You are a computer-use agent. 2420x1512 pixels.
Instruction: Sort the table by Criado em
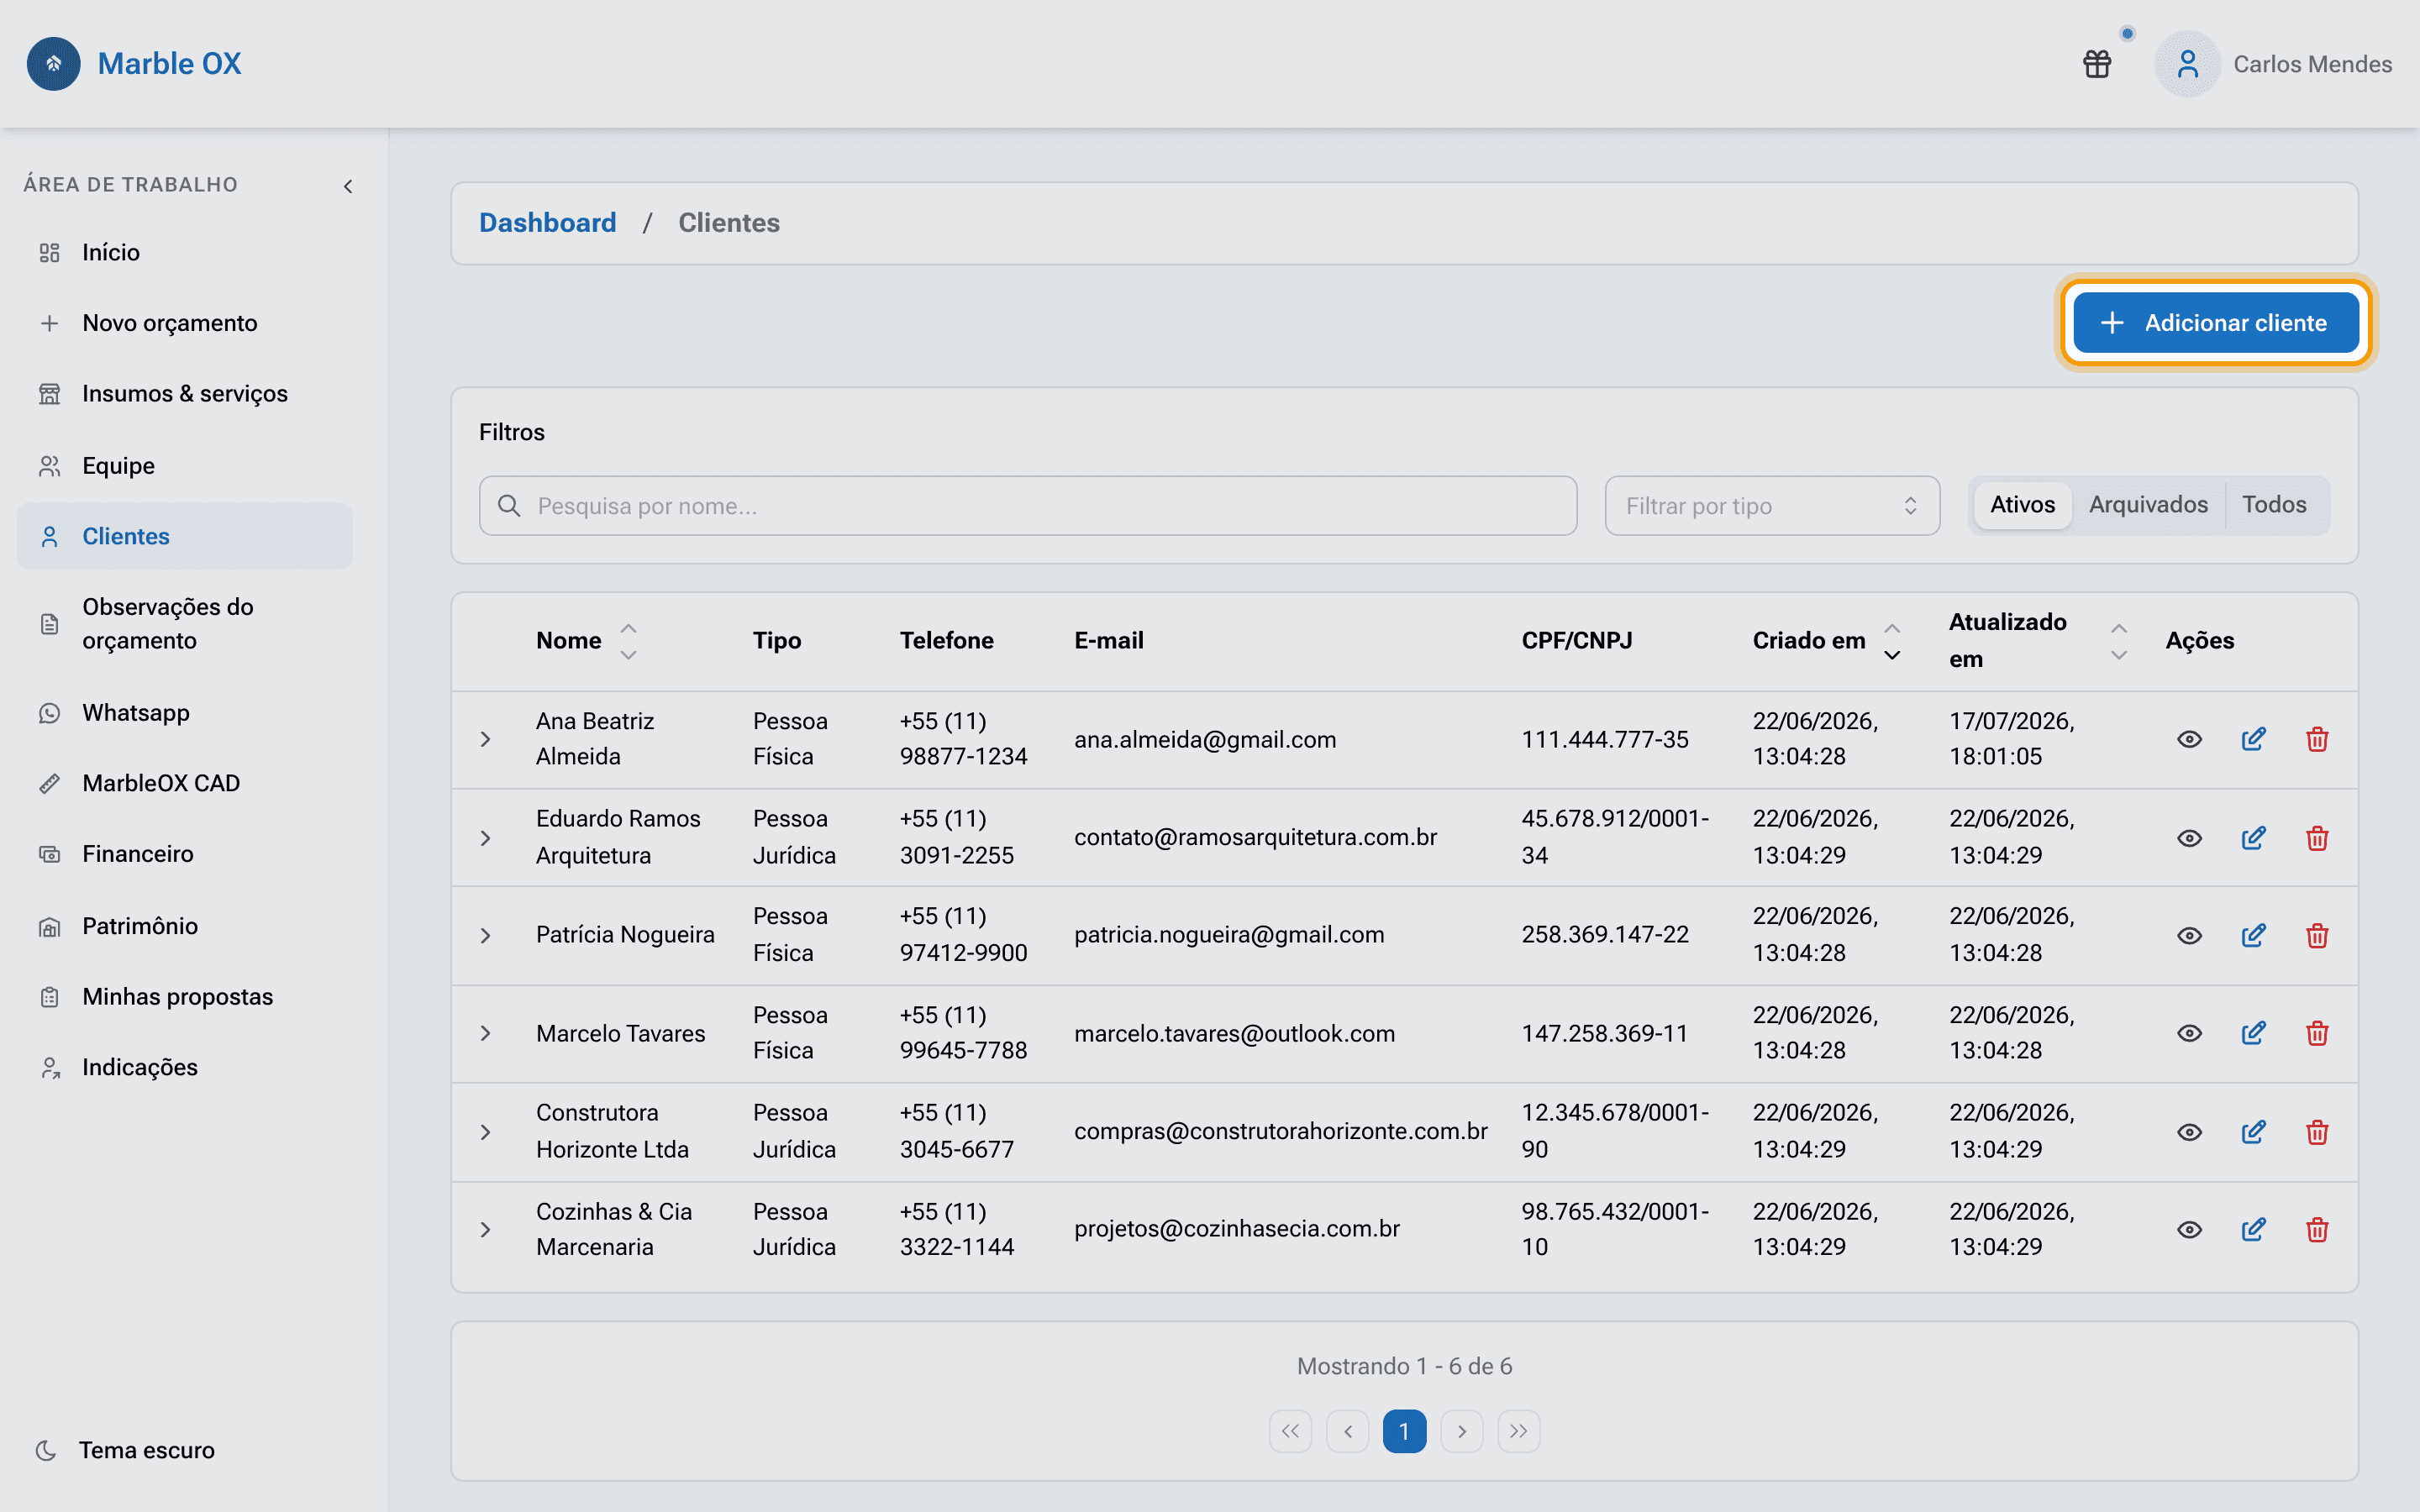coord(1892,641)
